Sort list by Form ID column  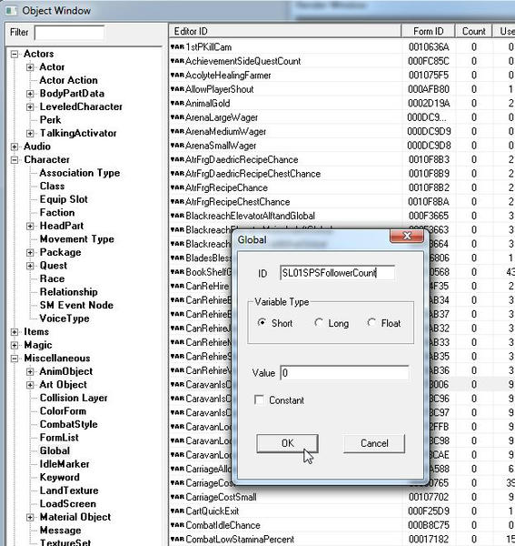(x=428, y=31)
